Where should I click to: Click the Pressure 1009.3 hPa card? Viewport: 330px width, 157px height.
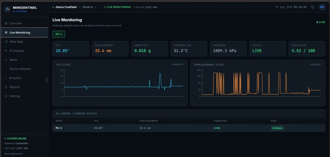click(x=228, y=49)
